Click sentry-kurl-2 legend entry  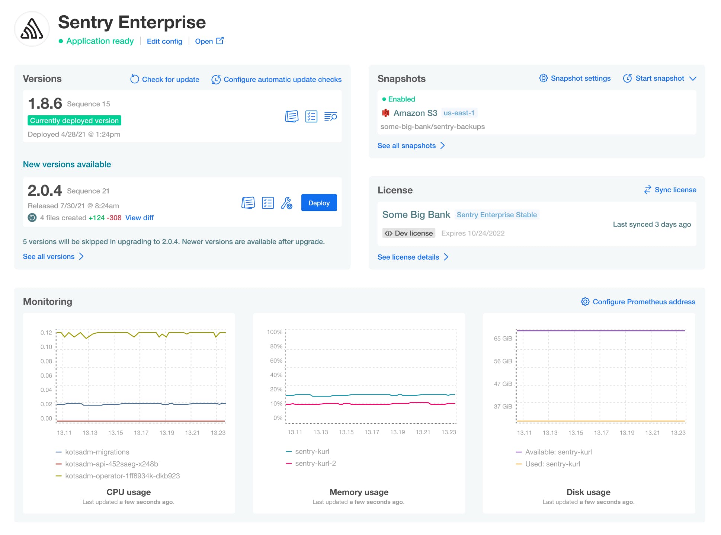pyautogui.click(x=311, y=463)
